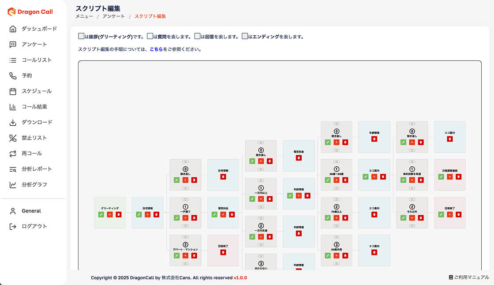Click the plus icon on グリーティング node
Image resolution: width=494 pixels, height=285 pixels.
110,214
